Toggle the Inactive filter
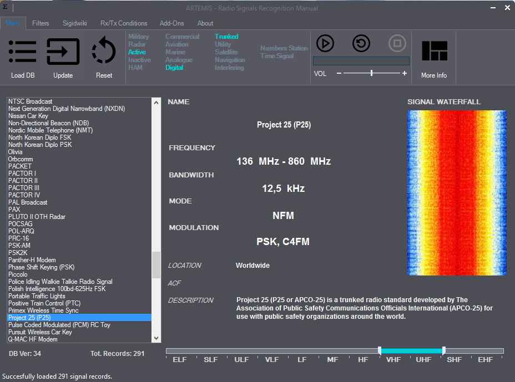The width and height of the screenshot is (515, 382). pos(140,60)
